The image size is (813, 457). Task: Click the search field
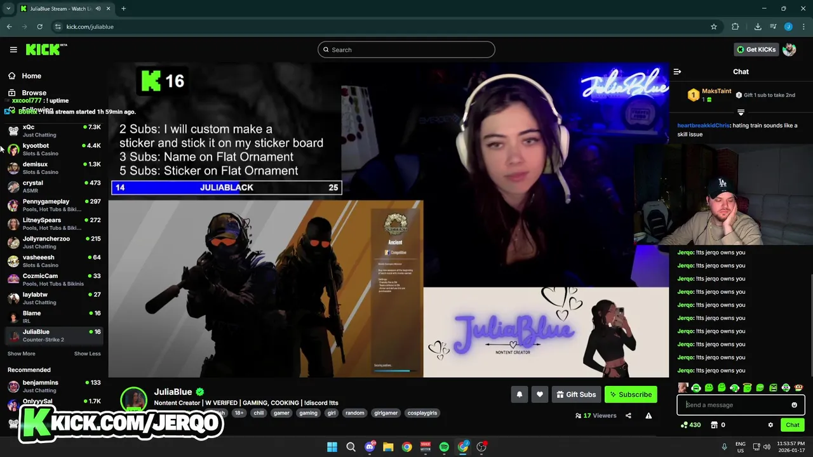click(406, 50)
